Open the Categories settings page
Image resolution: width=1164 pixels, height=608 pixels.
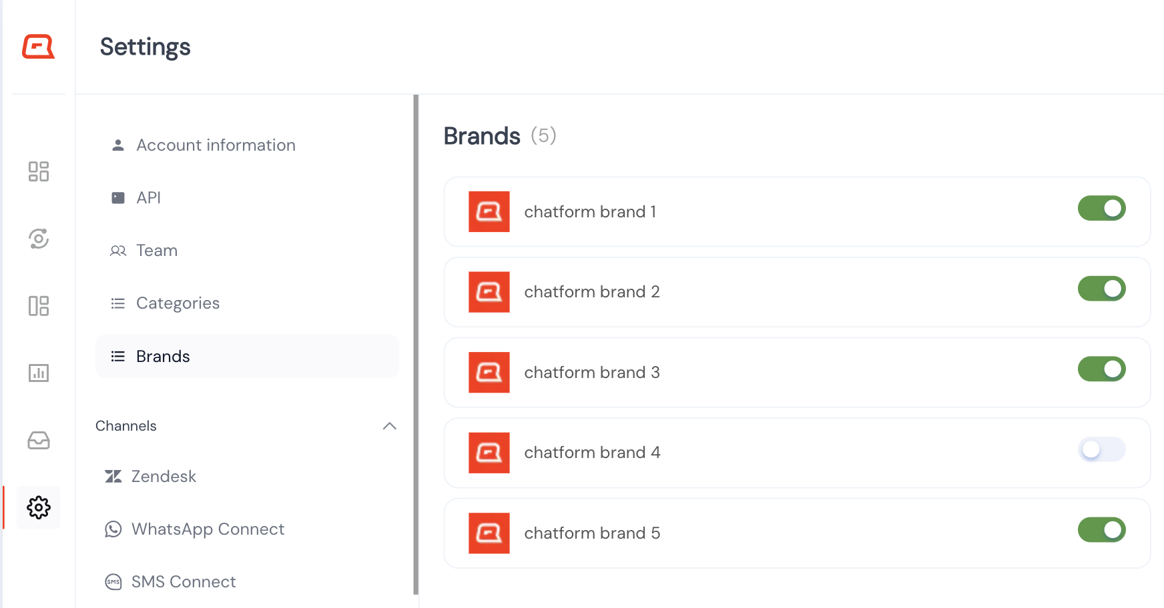(x=178, y=303)
